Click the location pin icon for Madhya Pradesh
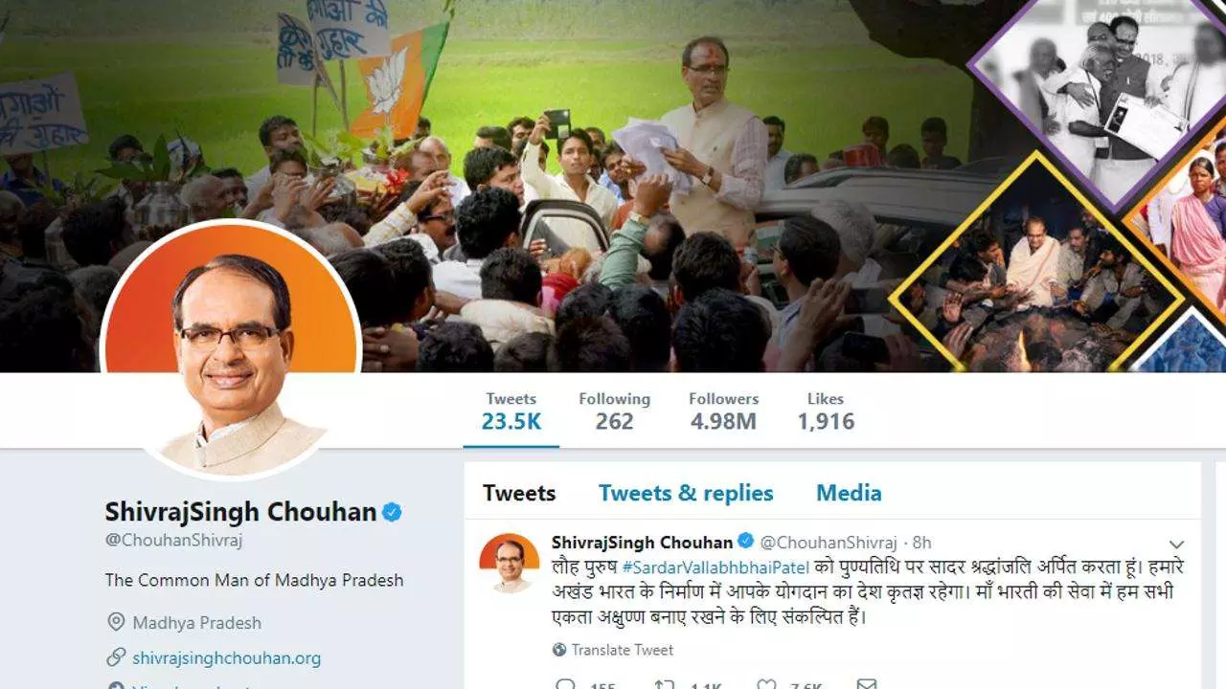The image size is (1226, 689). (x=116, y=622)
